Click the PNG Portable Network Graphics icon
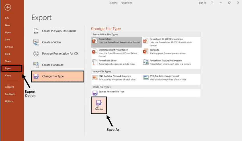This screenshot has width=242, height=141. click(95, 77)
